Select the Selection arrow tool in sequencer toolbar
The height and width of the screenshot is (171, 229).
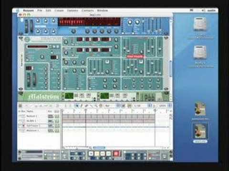77,106
